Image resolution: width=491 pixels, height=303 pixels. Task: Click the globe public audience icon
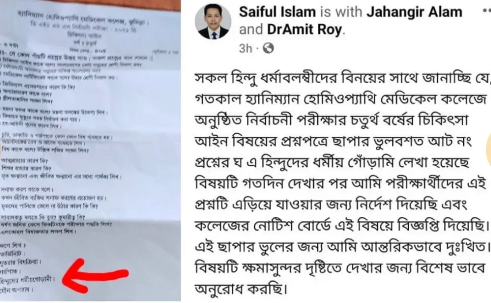coord(268,48)
